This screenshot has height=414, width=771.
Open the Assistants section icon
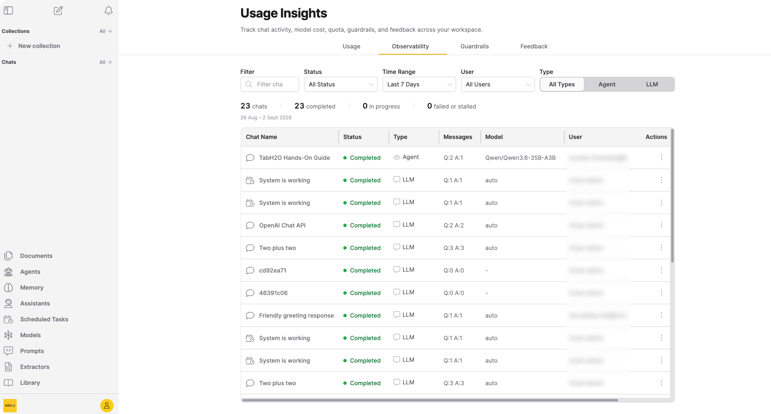(x=8, y=303)
